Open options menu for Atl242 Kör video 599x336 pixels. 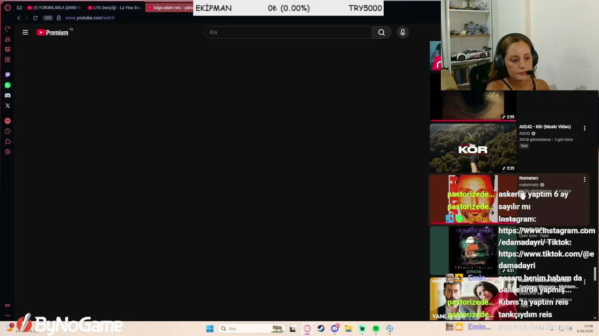pyautogui.click(x=584, y=128)
